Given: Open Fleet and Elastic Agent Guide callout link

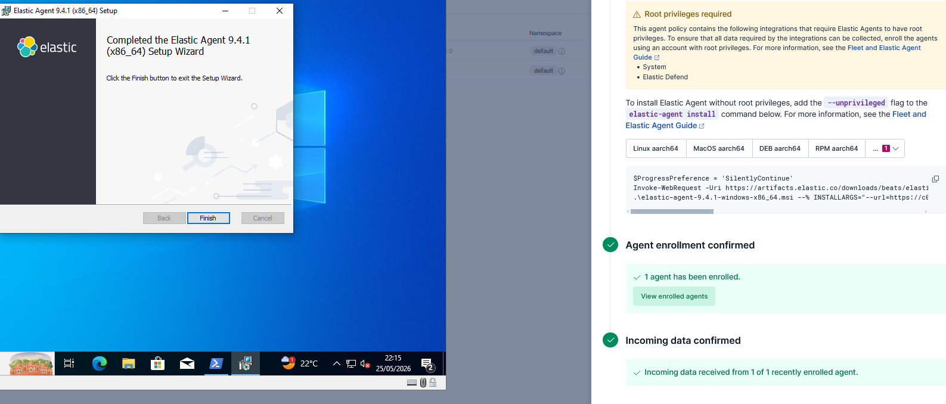Looking at the screenshot, I should [x=884, y=48].
